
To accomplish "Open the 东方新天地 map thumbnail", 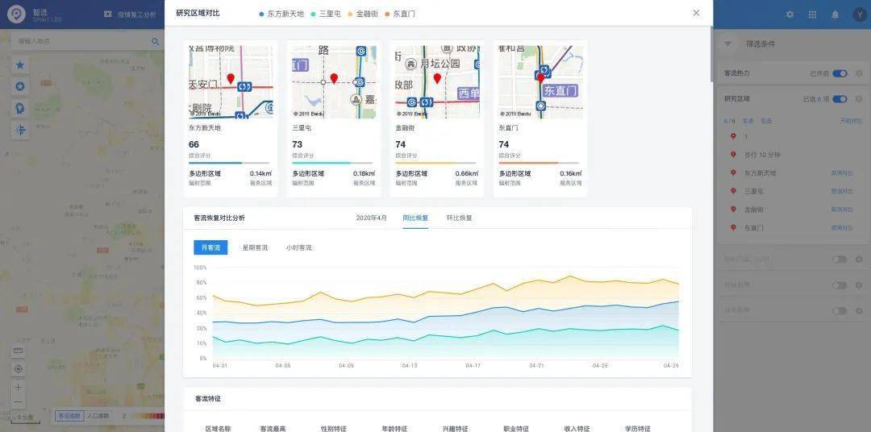I will click(231, 81).
